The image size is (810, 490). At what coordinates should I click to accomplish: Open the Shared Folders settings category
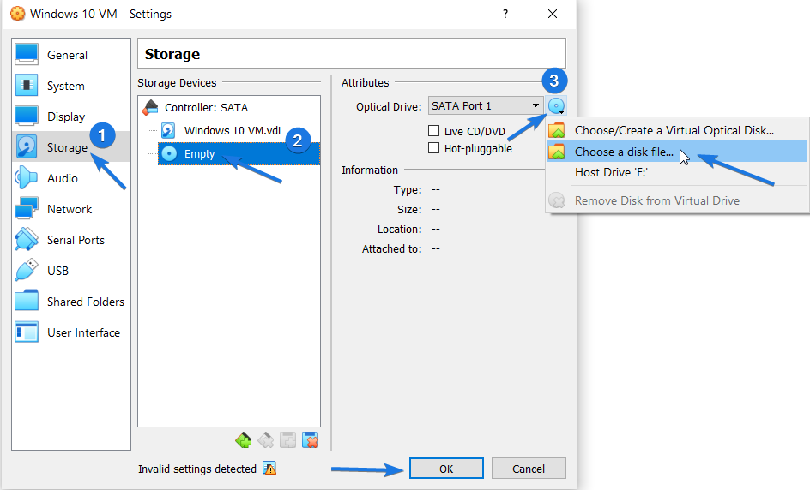pos(71,302)
